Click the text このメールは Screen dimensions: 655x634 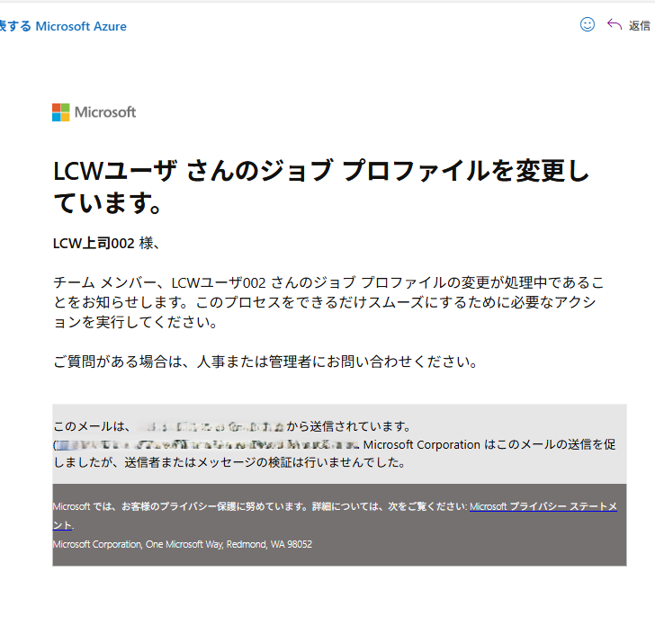pyautogui.click(x=92, y=426)
